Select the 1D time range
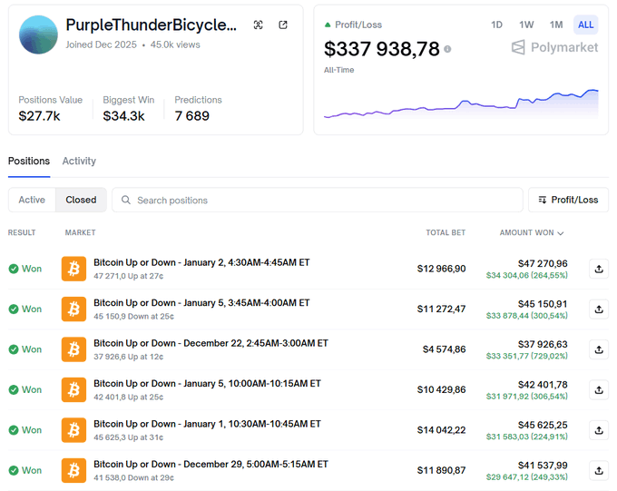The width and height of the screenshot is (617, 491). (496, 25)
